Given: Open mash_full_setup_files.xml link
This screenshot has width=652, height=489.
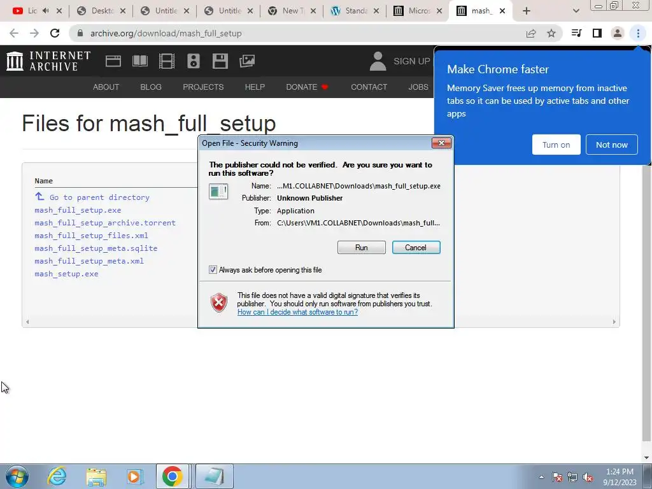Looking at the screenshot, I should 91,236.
